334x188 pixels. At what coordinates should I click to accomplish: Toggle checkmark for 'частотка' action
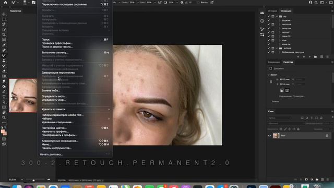(x=269, y=25)
